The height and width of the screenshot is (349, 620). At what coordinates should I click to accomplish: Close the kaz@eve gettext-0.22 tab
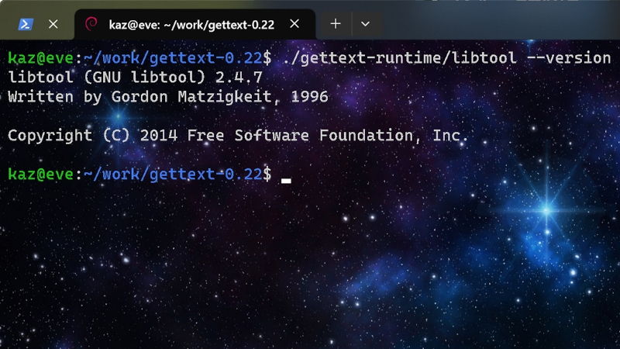click(x=294, y=24)
